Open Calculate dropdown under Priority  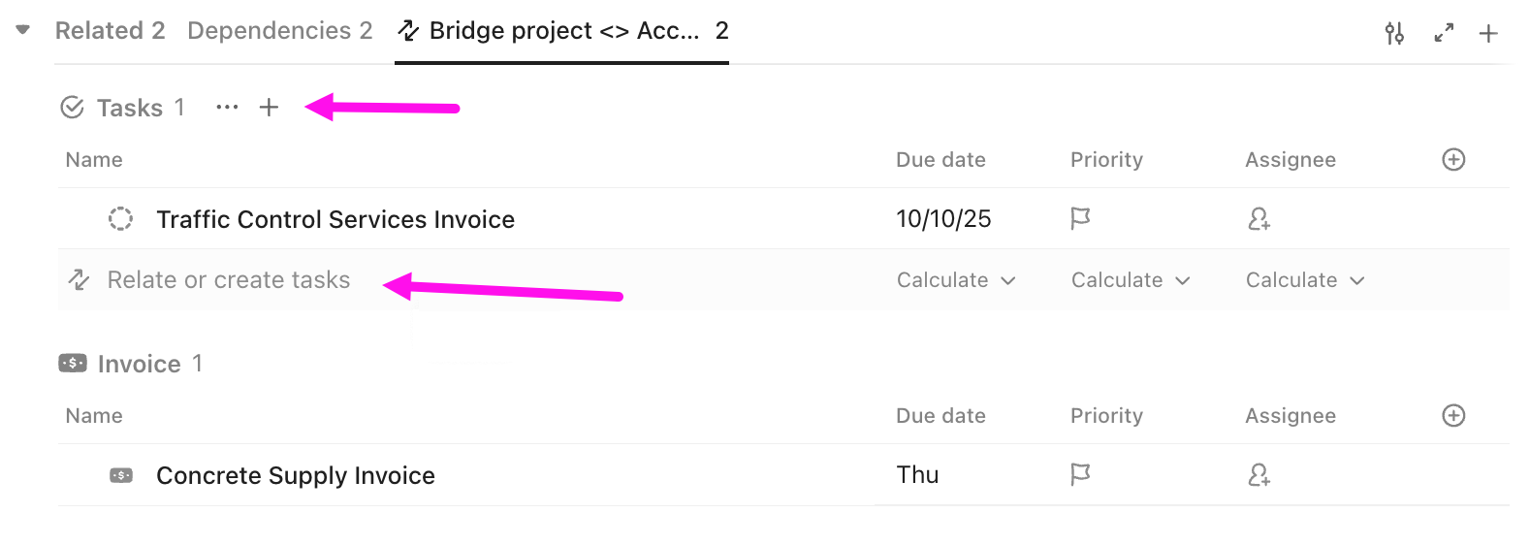(1130, 280)
